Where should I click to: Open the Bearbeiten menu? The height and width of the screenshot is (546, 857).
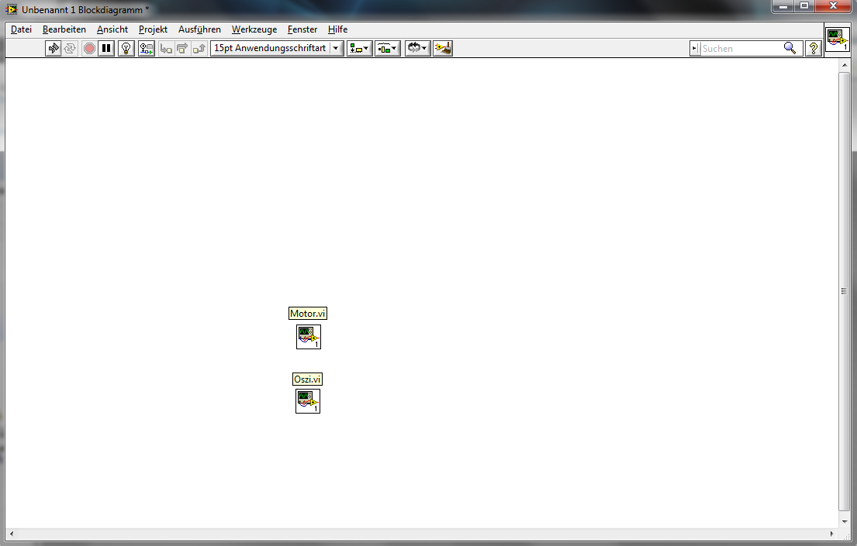[x=64, y=29]
